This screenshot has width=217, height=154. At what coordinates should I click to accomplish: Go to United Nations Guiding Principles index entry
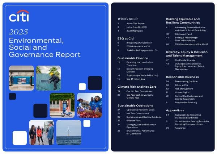coord(192,123)
